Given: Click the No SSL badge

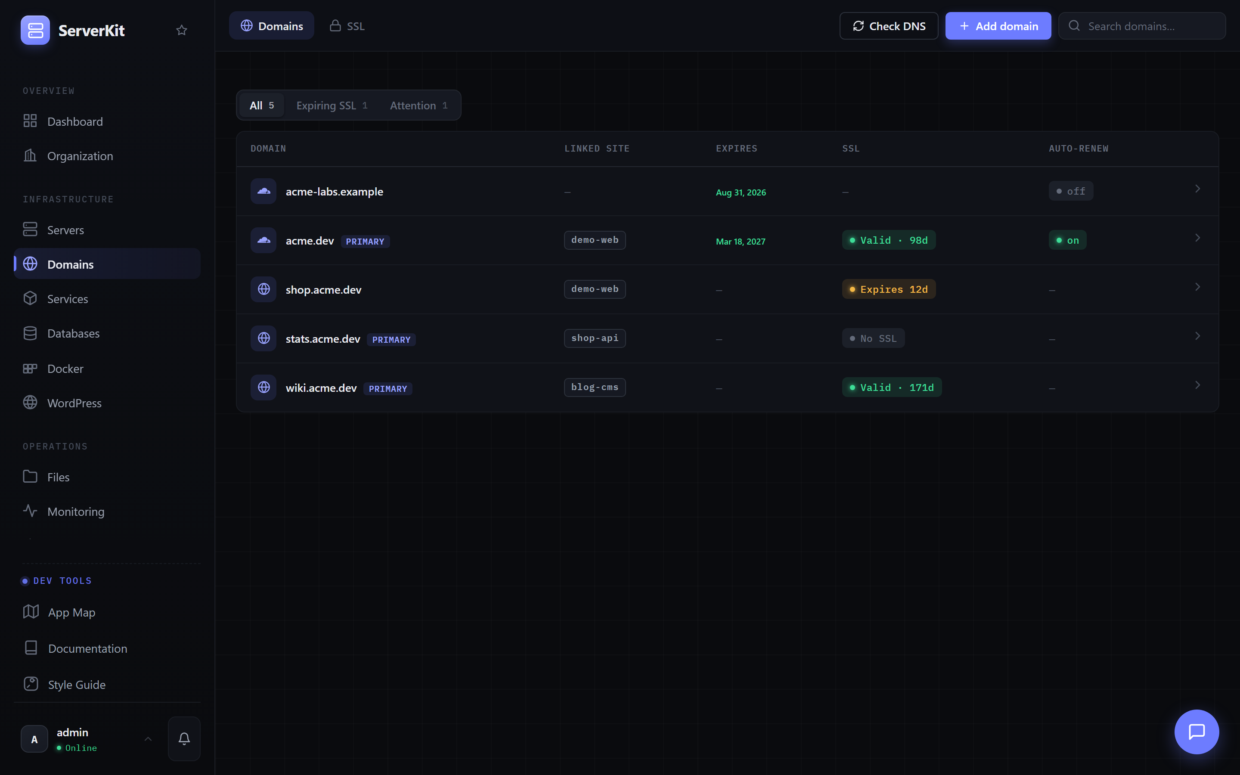Looking at the screenshot, I should pos(873,338).
